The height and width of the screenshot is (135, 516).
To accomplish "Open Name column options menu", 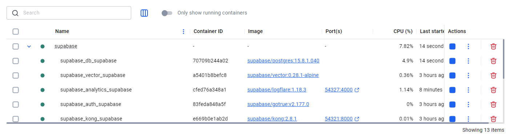I will click(184, 32).
